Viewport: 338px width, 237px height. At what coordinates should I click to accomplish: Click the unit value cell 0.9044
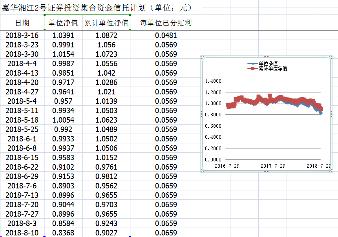[63, 204]
